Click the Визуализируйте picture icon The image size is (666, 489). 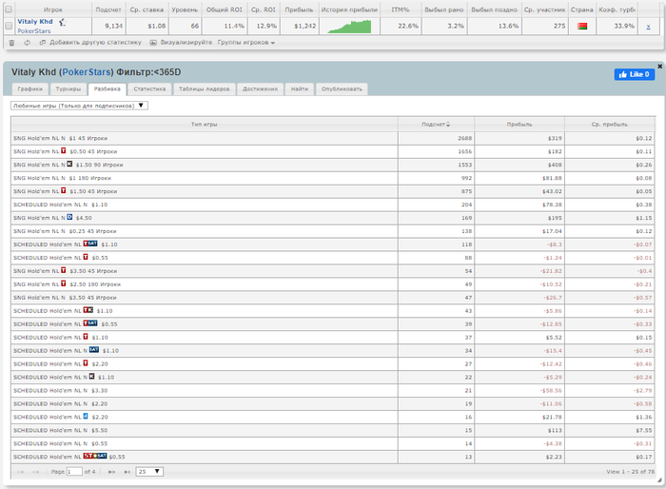tap(153, 43)
